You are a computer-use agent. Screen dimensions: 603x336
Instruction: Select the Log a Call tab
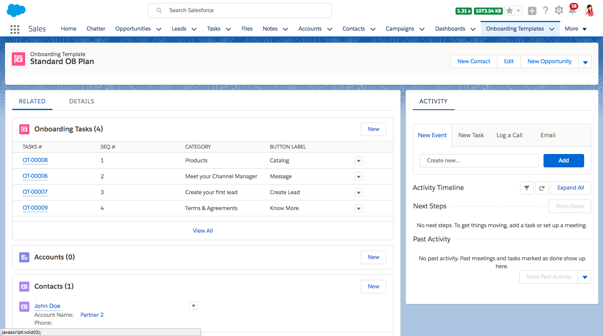point(509,135)
